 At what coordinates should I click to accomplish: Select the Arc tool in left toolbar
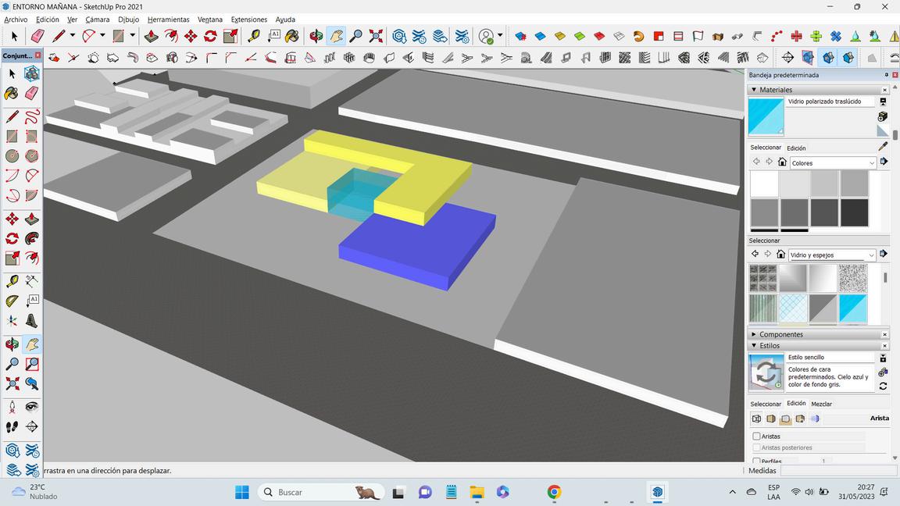click(12, 176)
